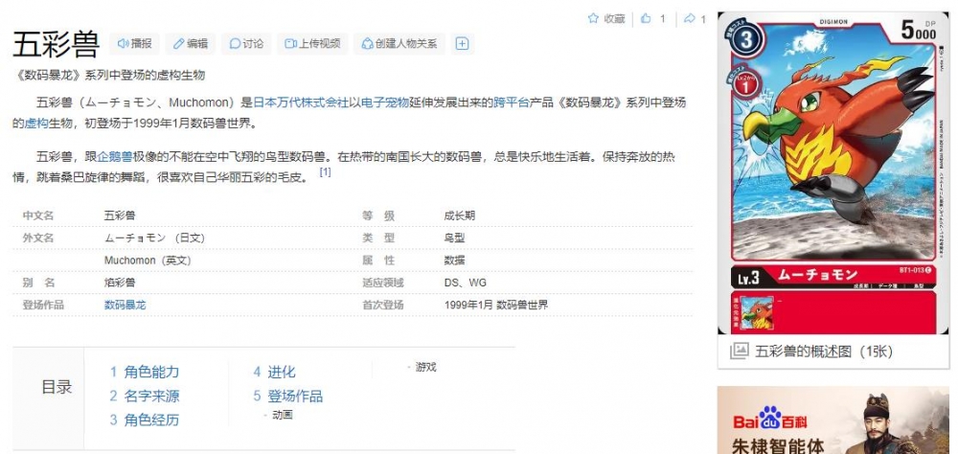Click the plus icon beside 创建人物关系

[x=463, y=44]
